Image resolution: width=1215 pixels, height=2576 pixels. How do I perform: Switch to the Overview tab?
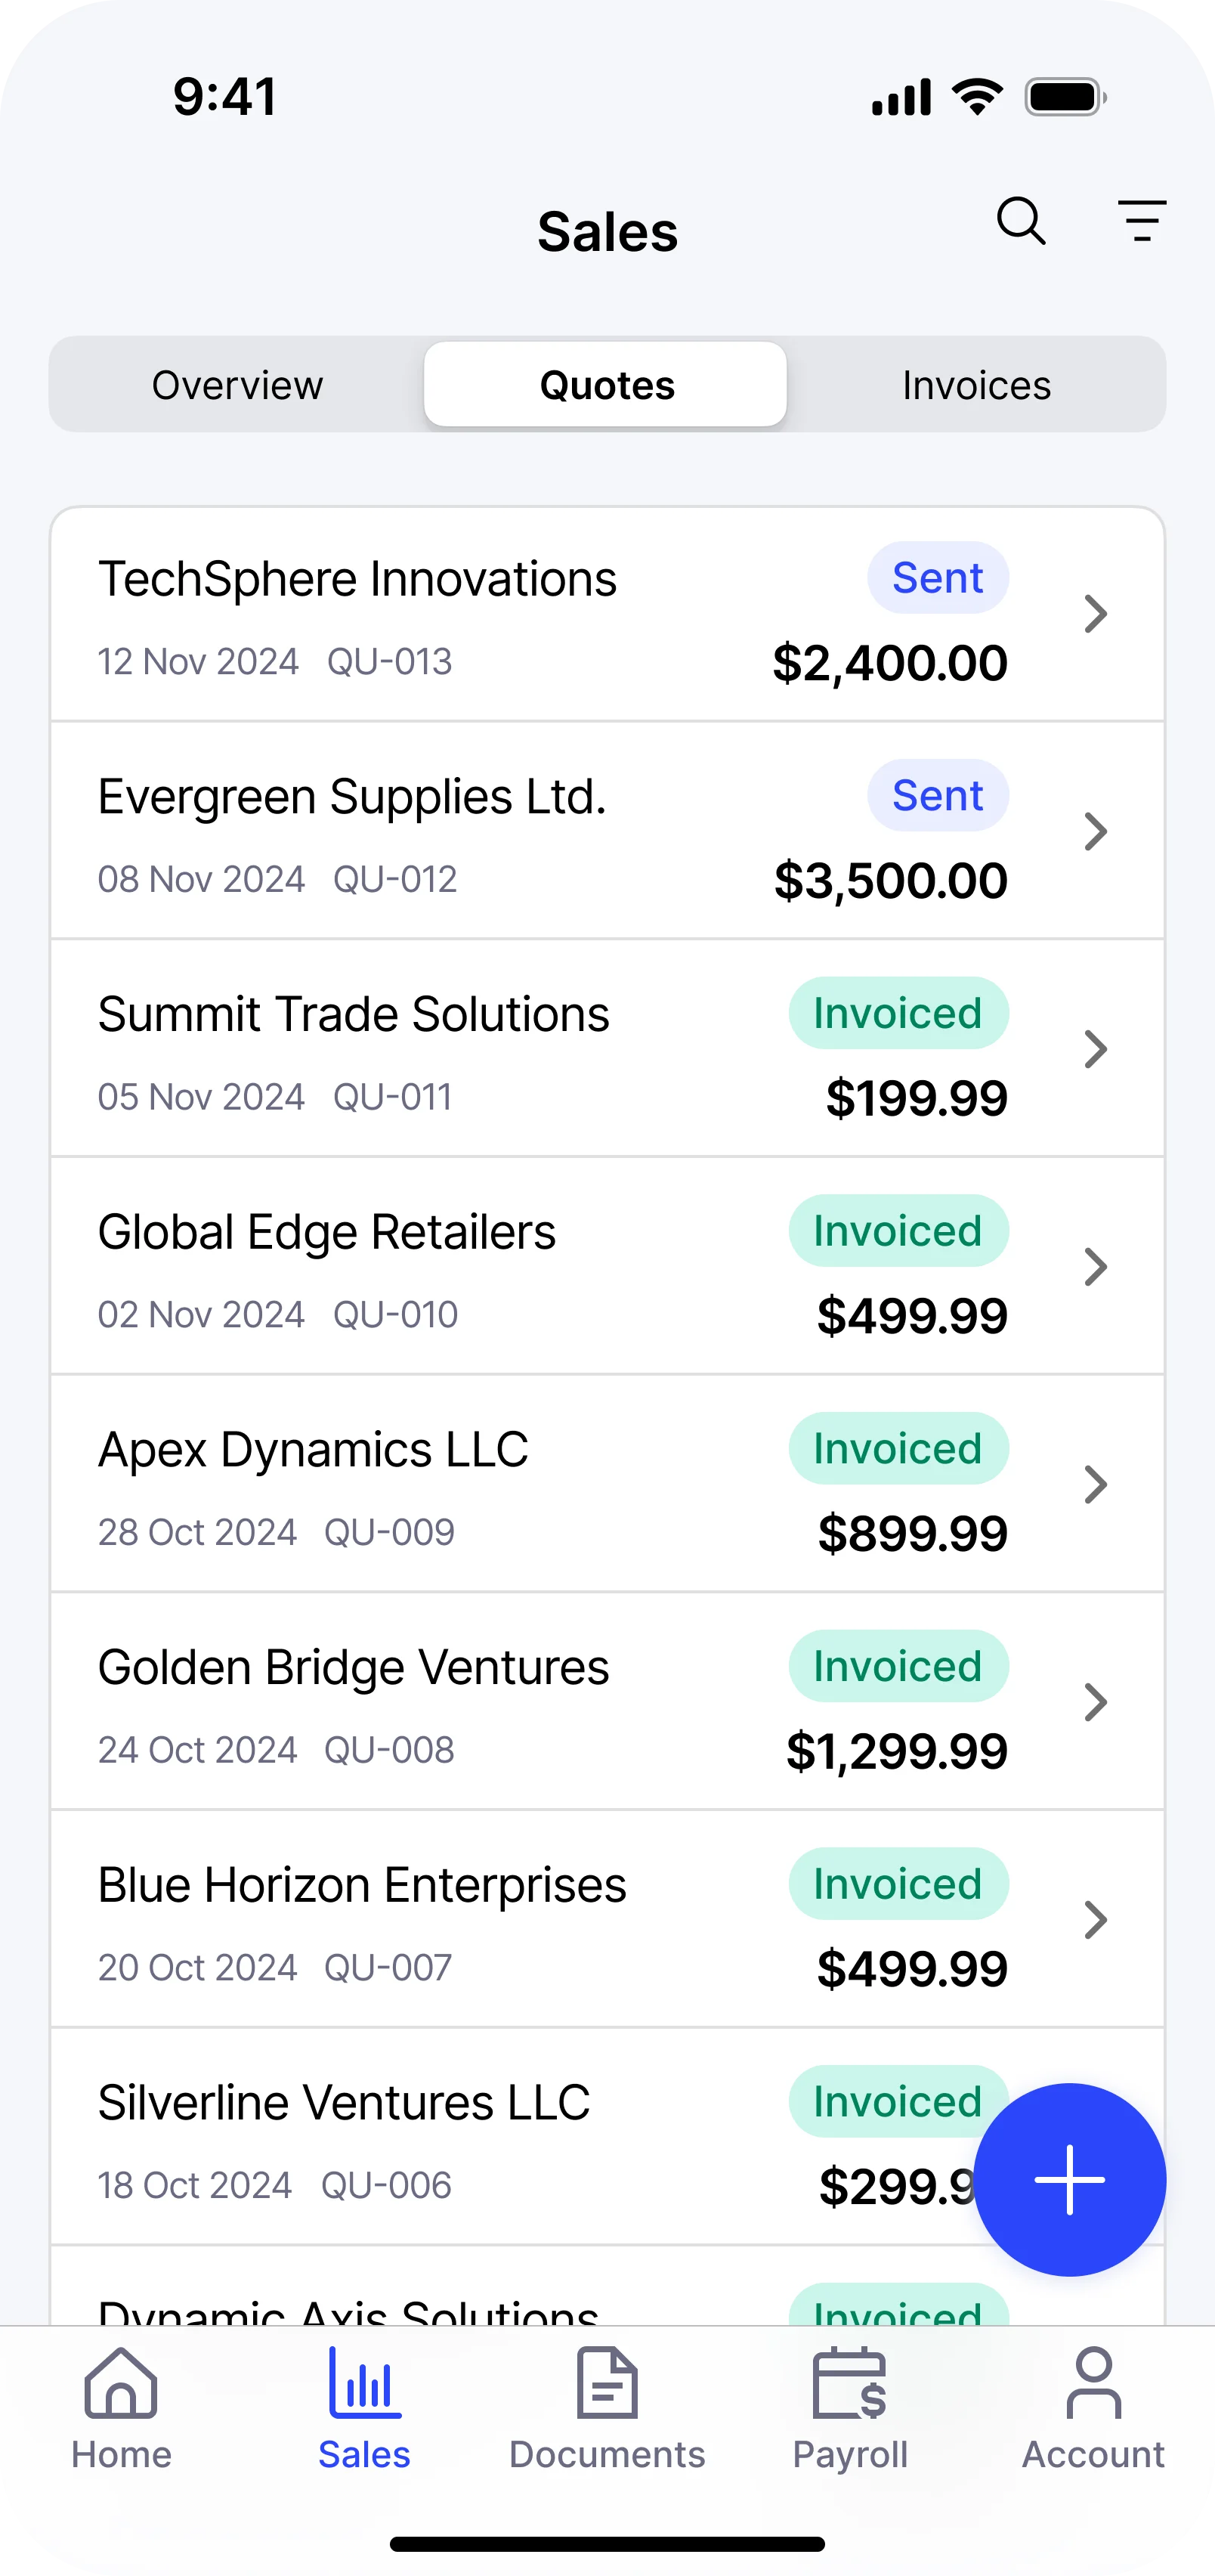click(237, 385)
